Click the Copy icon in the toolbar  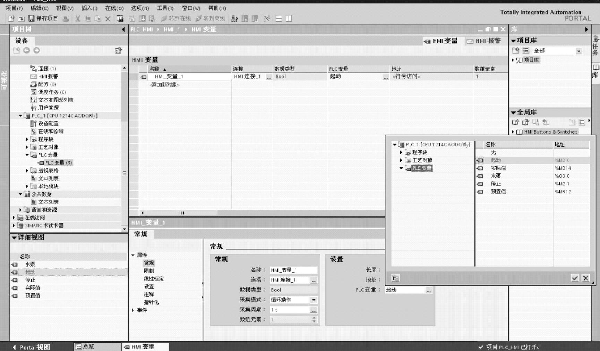point(88,18)
